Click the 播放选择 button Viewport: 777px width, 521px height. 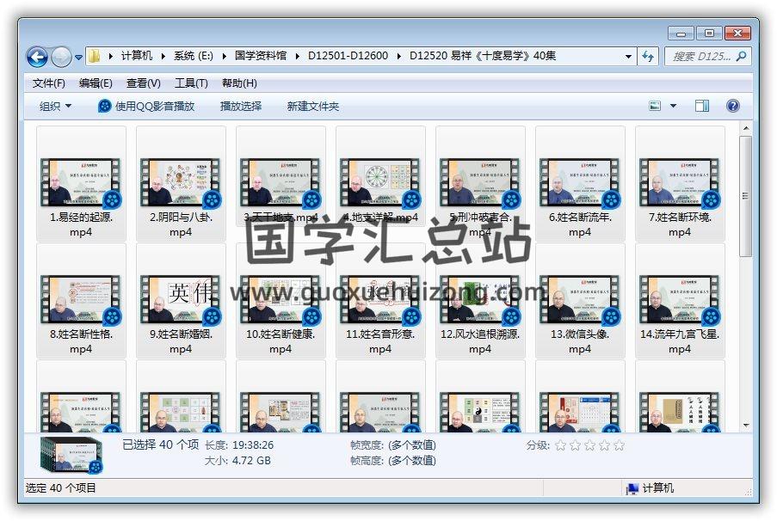(240, 106)
